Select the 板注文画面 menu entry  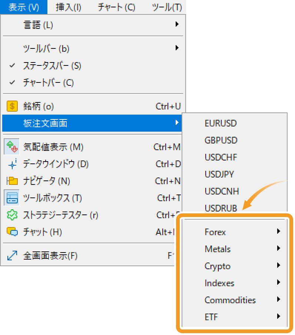pos(92,123)
